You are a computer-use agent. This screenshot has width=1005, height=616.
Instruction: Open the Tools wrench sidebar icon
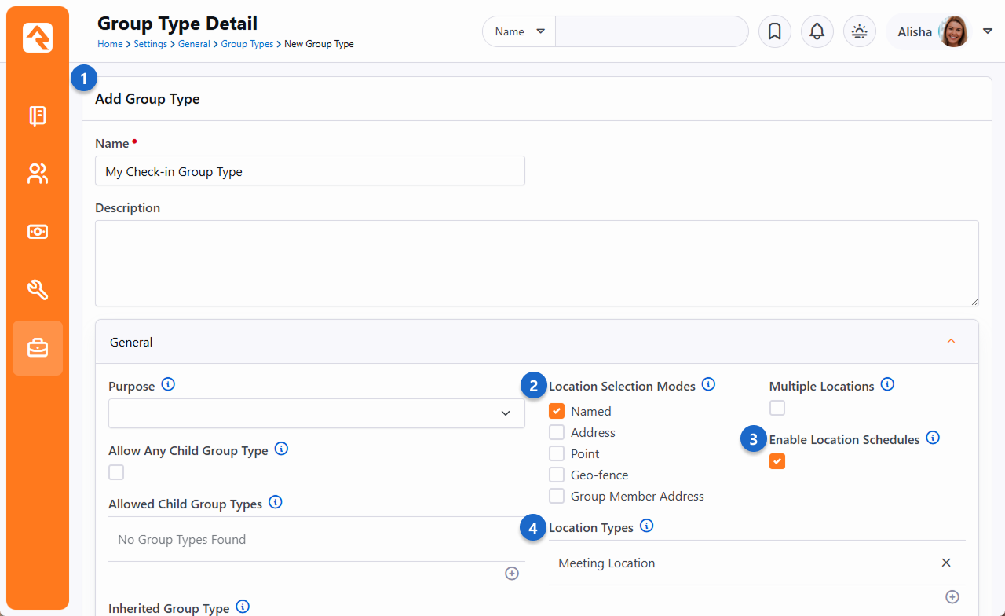[x=38, y=290]
